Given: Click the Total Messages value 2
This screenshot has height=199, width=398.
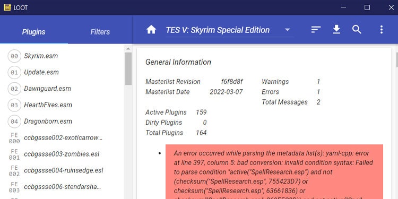Looking at the screenshot, I should tap(318, 102).
